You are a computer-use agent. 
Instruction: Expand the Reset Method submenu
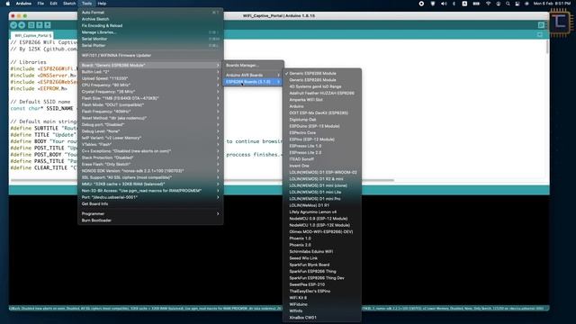click(150, 118)
